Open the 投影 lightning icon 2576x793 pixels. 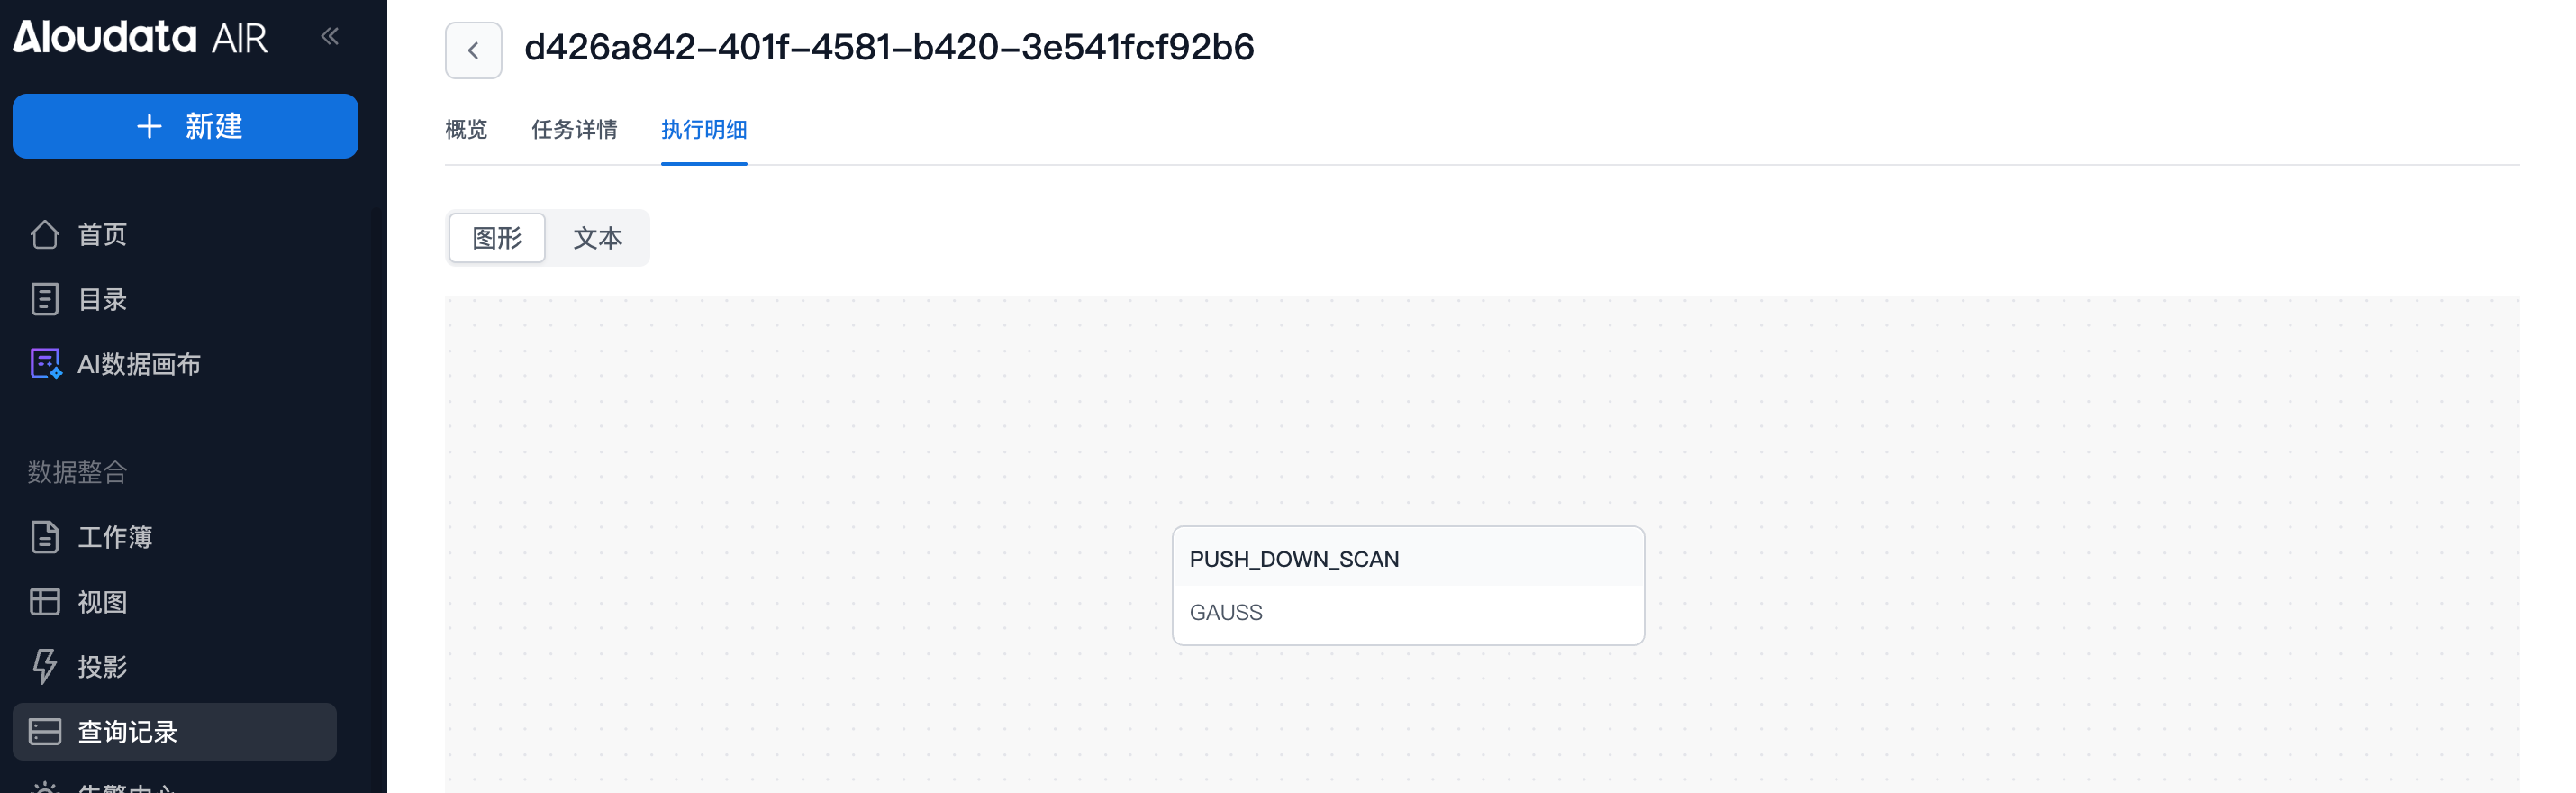coord(45,667)
